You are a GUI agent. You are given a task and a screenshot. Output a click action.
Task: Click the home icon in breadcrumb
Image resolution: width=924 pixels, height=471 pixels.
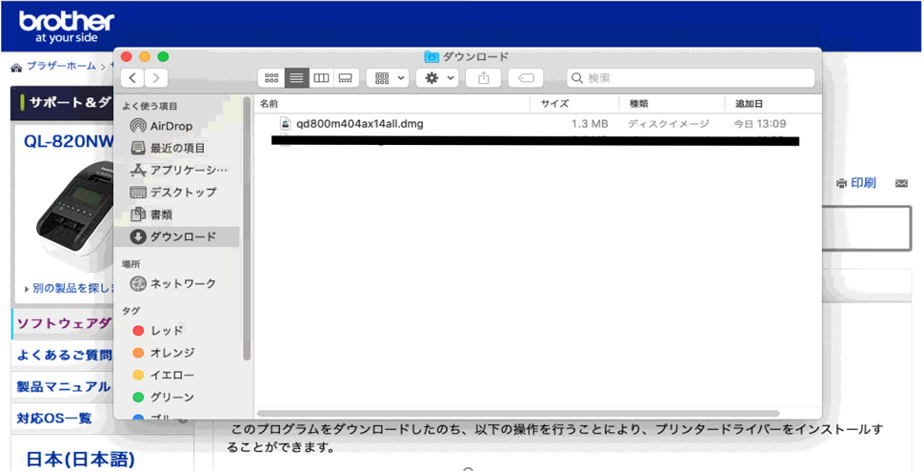click(17, 67)
